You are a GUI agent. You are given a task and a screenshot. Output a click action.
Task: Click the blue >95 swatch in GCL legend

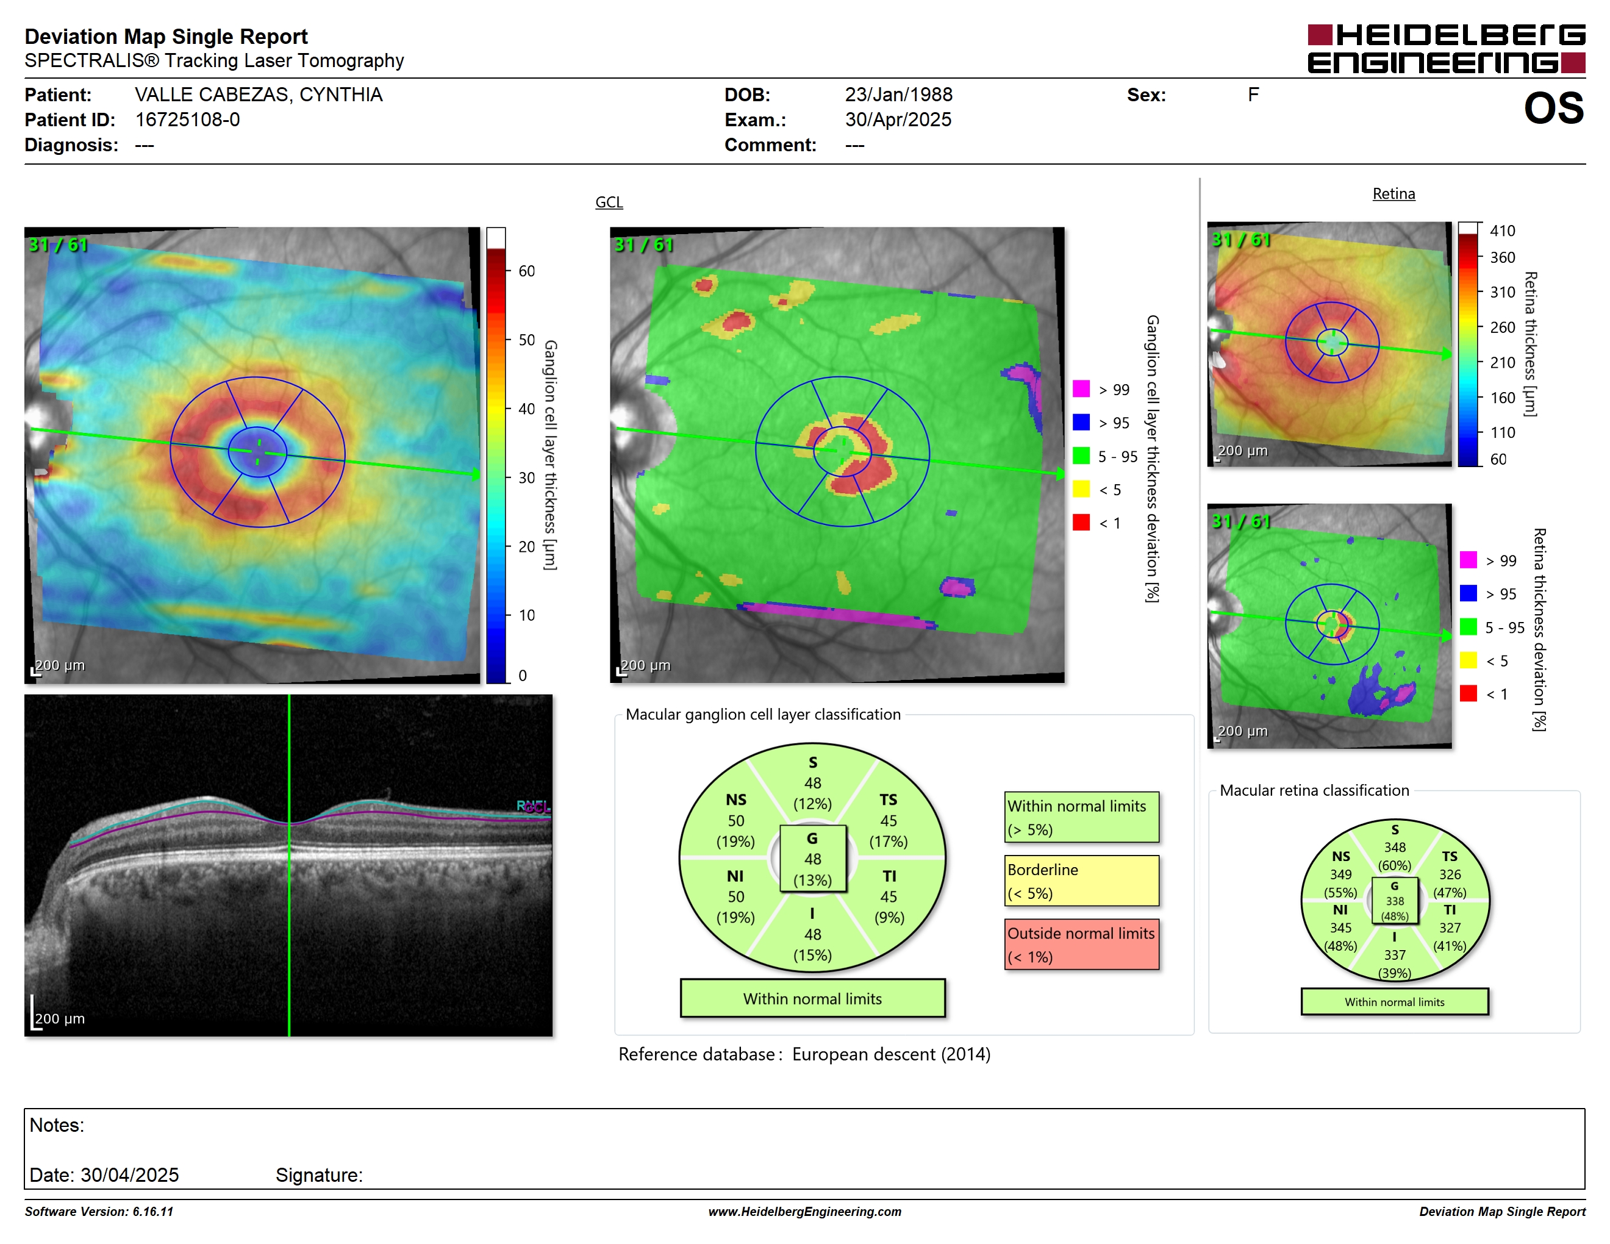click(1081, 421)
